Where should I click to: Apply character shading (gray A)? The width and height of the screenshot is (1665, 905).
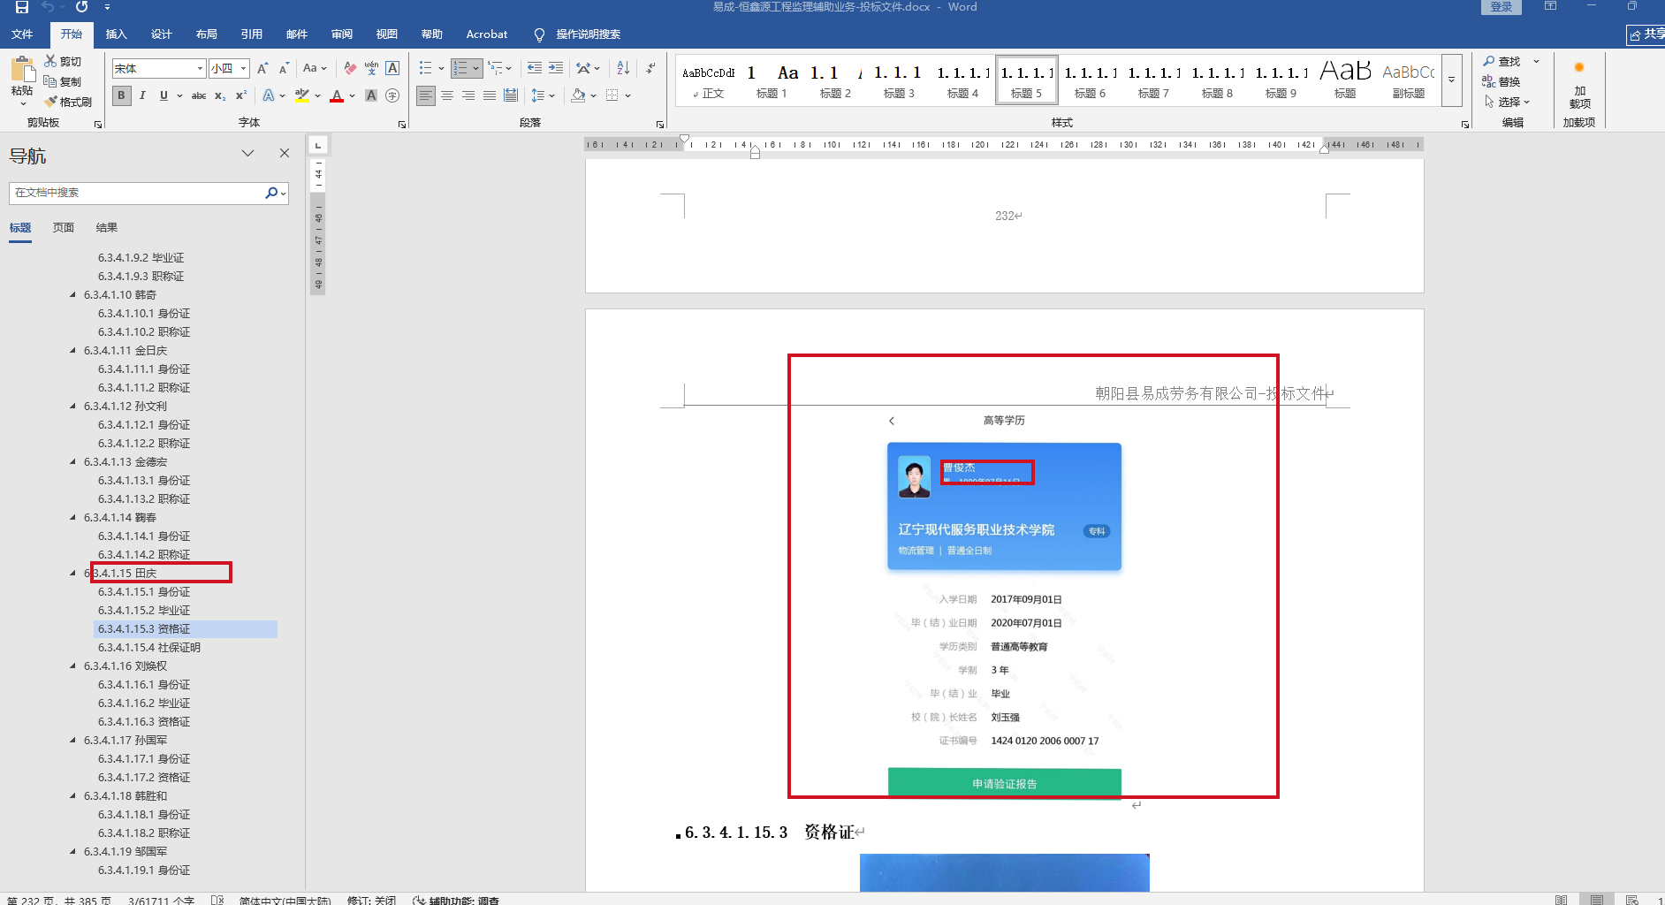(x=371, y=95)
